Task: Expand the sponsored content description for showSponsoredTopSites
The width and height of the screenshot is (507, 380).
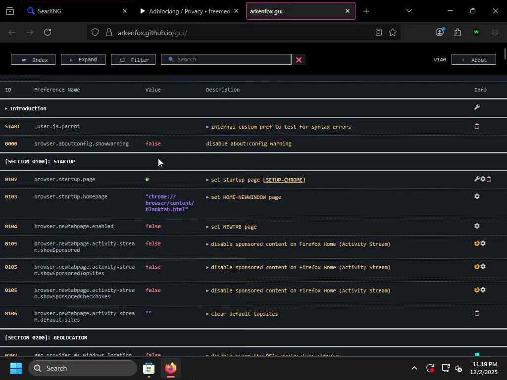Action: click(207, 268)
